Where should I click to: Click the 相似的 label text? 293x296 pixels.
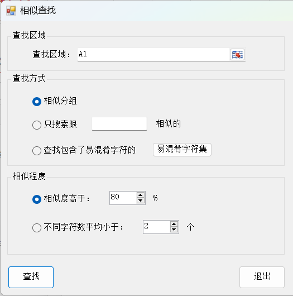pyautogui.click(x=169, y=124)
